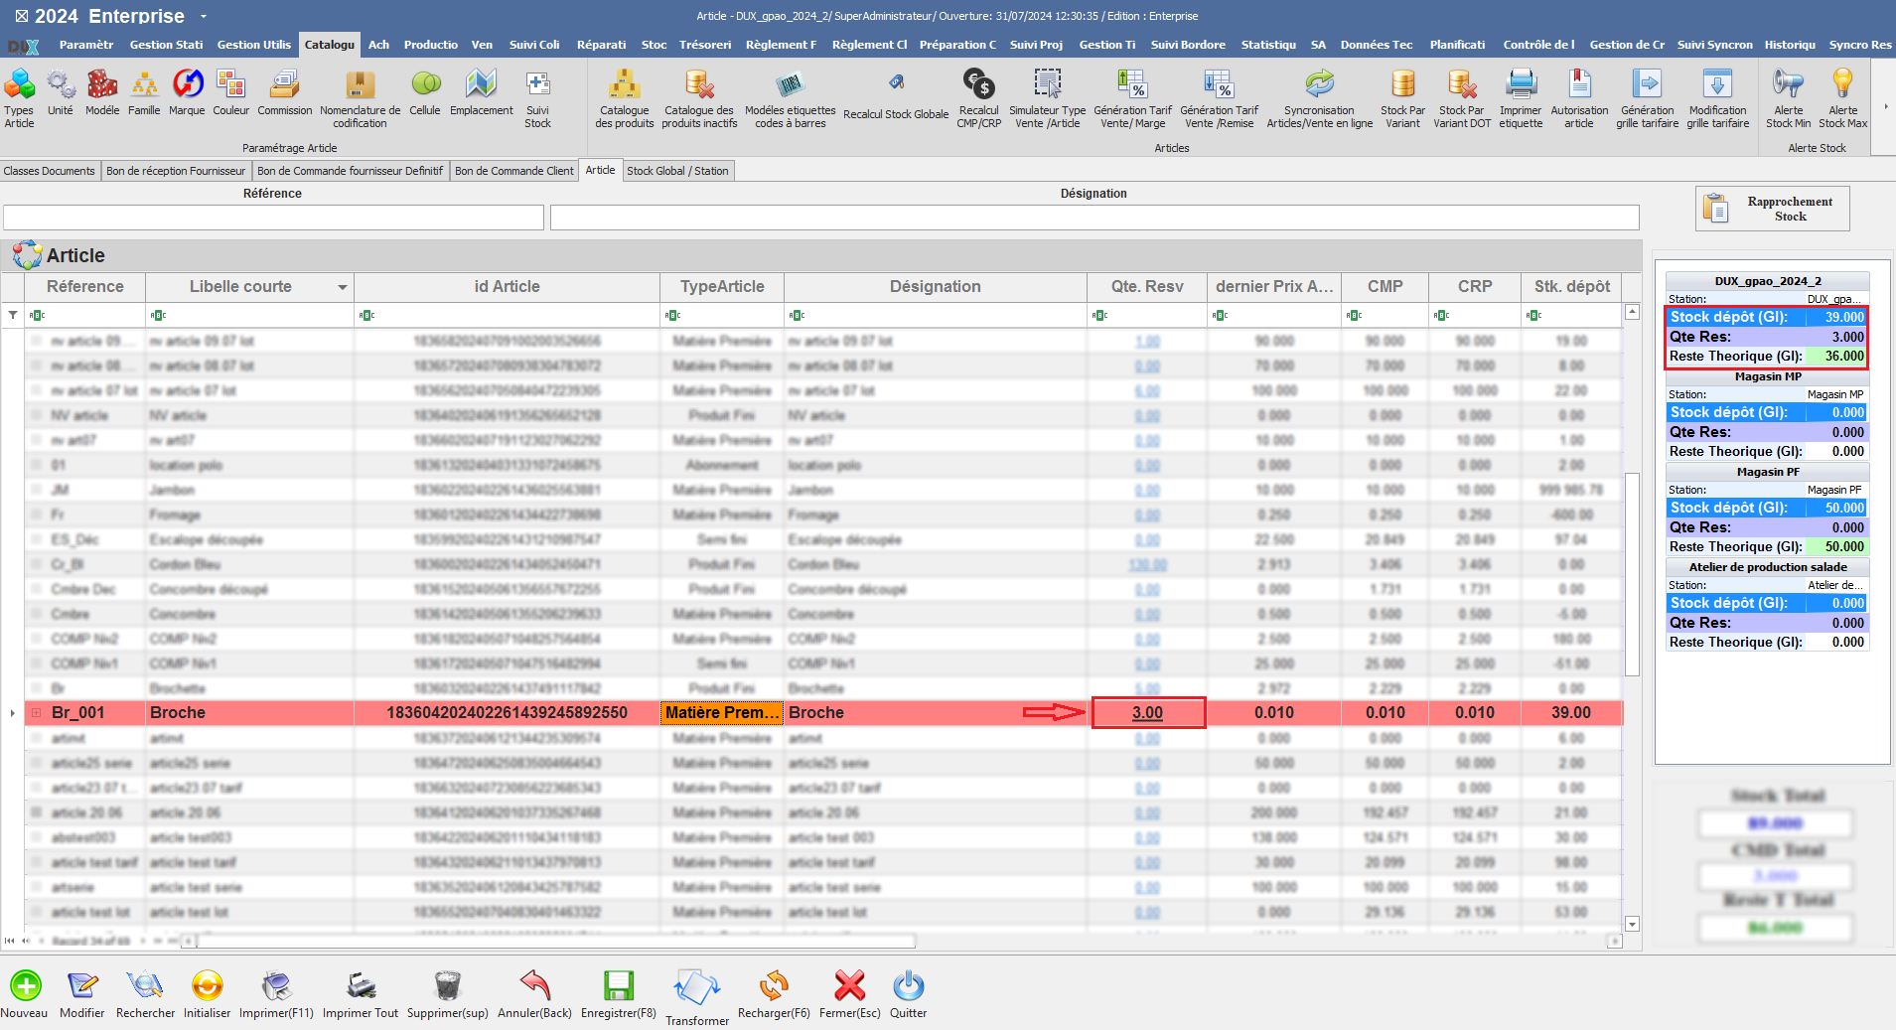Open Modèles etiquettes codes à barres
The height and width of the screenshot is (1030, 1896).
791,97
